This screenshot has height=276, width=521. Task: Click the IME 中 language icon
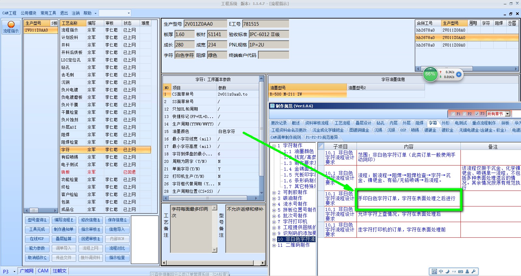pyautogui.click(x=441, y=271)
